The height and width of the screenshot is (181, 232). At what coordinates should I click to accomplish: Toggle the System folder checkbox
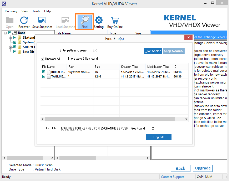[15, 42]
